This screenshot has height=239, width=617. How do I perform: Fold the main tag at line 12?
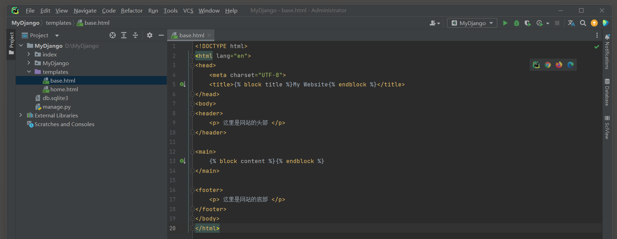click(x=192, y=152)
